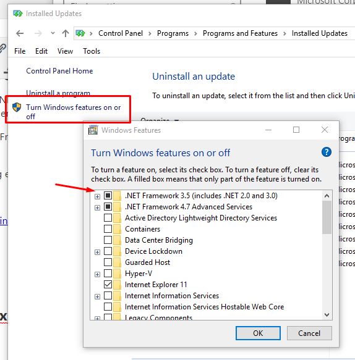Click the Windows Features dialog title icon
The width and height of the screenshot is (355, 360).
point(93,130)
